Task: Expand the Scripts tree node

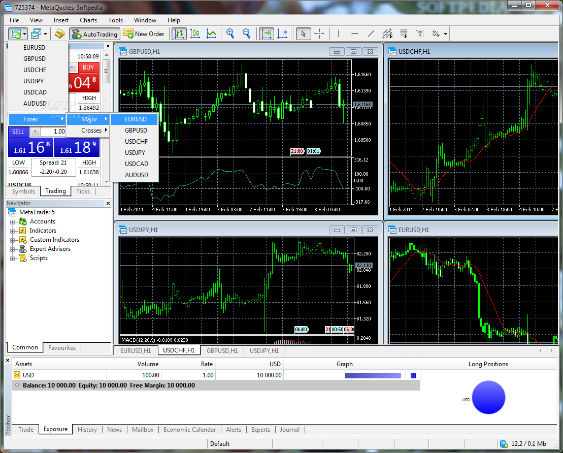Action: pos(12,258)
